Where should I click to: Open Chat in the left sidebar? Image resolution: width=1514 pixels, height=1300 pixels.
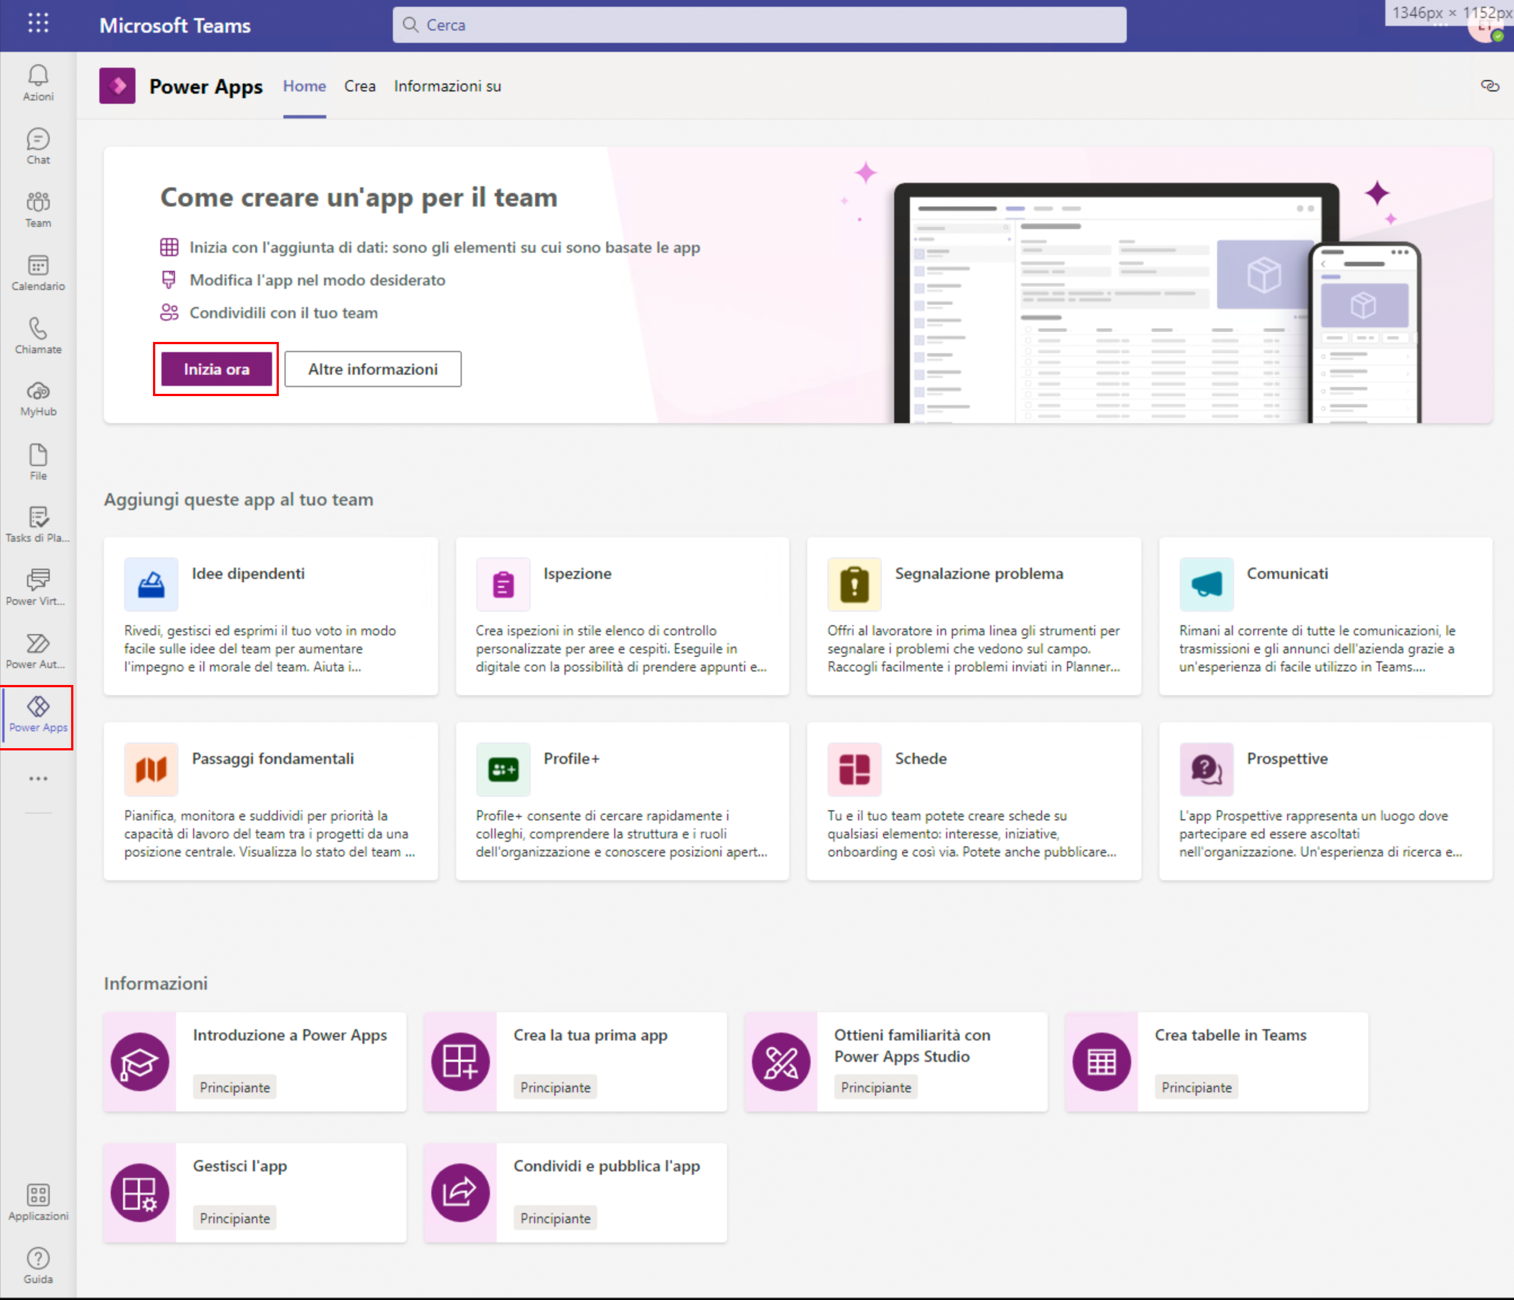38,146
